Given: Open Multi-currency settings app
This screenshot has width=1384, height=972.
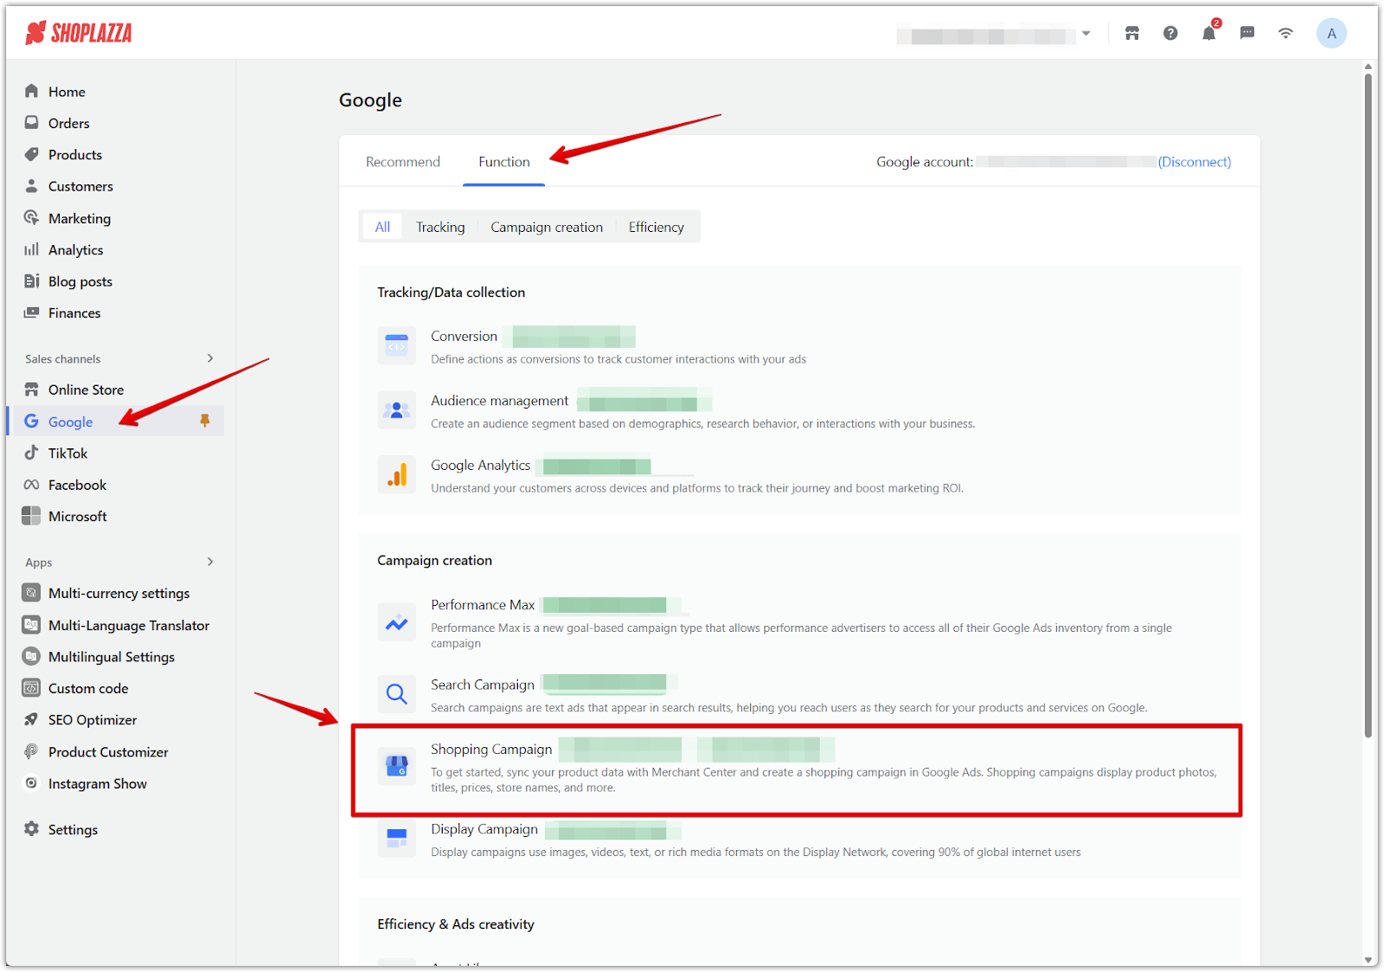Looking at the screenshot, I should (x=119, y=593).
